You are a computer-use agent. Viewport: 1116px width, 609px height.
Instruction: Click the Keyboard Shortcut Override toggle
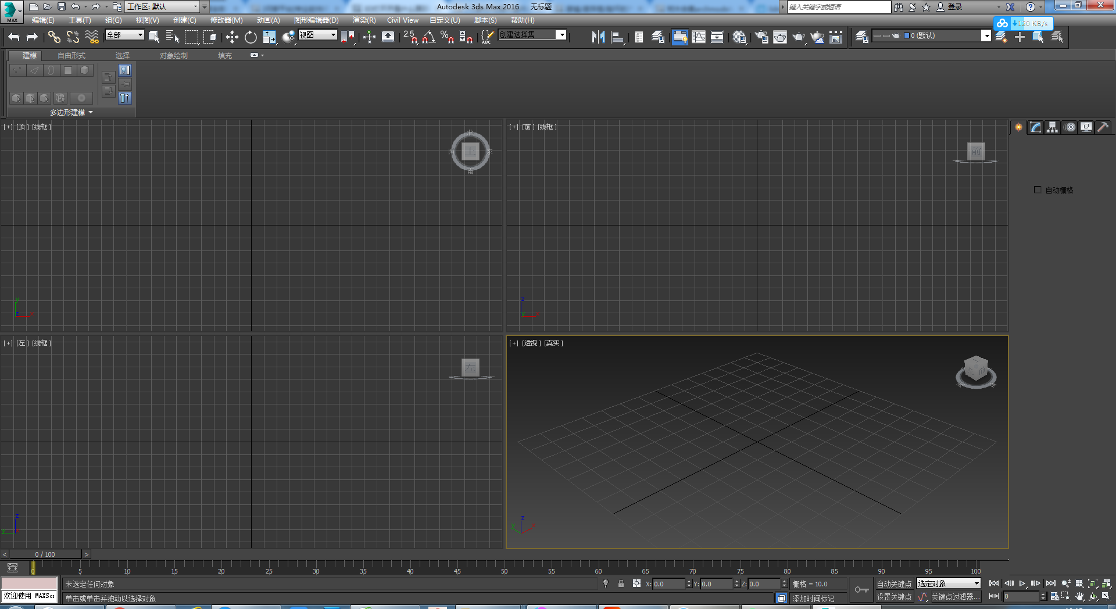coord(388,37)
